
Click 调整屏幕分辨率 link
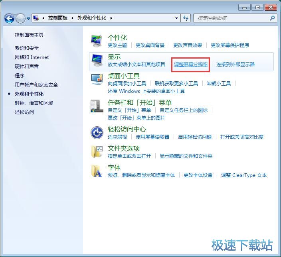[x=191, y=65]
